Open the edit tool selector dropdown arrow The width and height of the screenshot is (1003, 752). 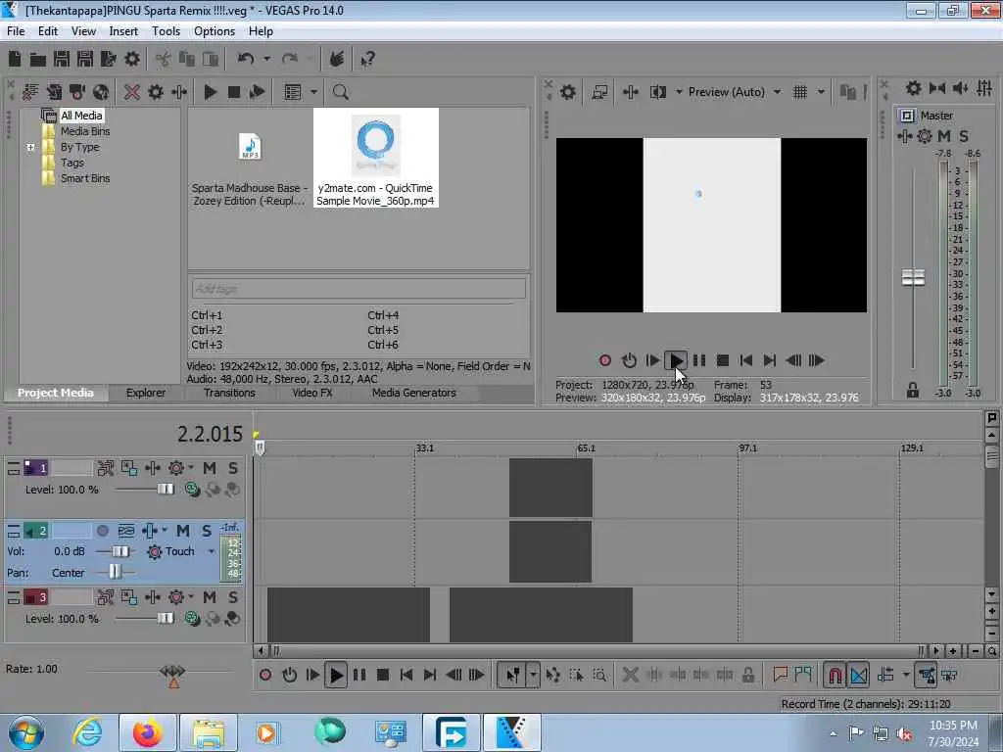[533, 675]
